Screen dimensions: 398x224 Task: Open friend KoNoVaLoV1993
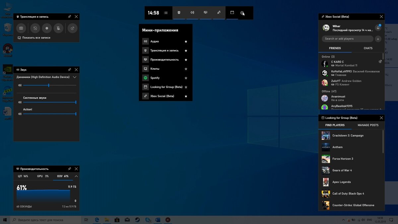tap(350, 73)
